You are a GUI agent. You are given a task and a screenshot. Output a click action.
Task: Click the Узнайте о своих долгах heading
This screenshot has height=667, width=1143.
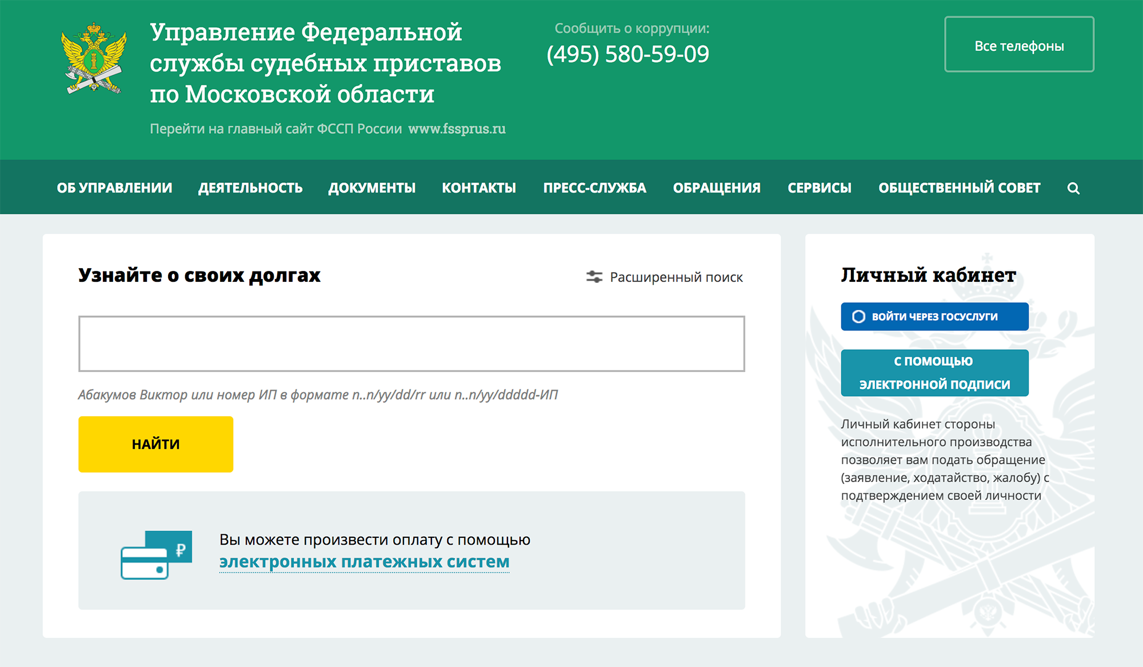click(x=199, y=275)
